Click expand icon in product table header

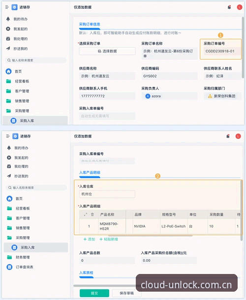[x=86, y=214]
